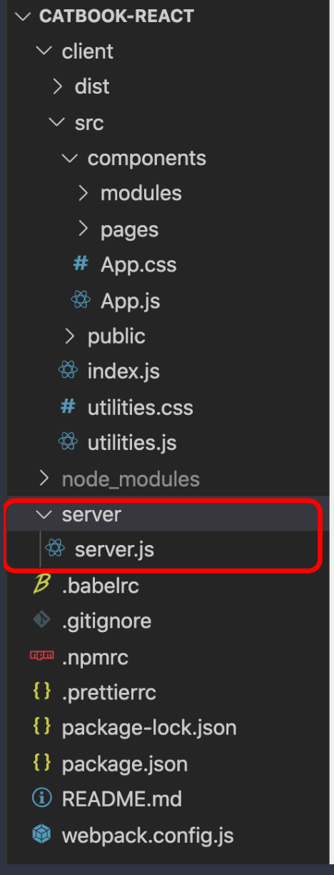Click the webpack icon beside webpack.config.js

coord(42,834)
